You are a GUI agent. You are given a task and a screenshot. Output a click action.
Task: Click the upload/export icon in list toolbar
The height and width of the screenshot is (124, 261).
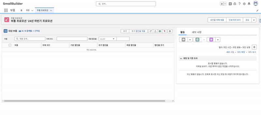click(155, 31)
